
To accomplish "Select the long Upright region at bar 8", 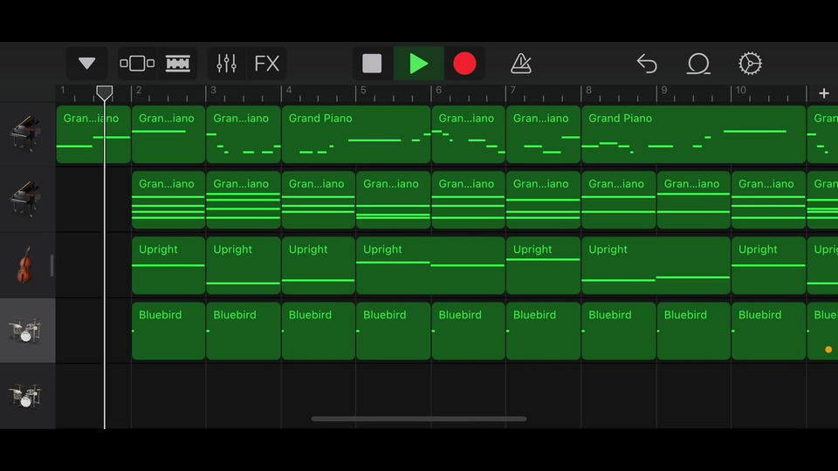I will pyautogui.click(x=656, y=265).
